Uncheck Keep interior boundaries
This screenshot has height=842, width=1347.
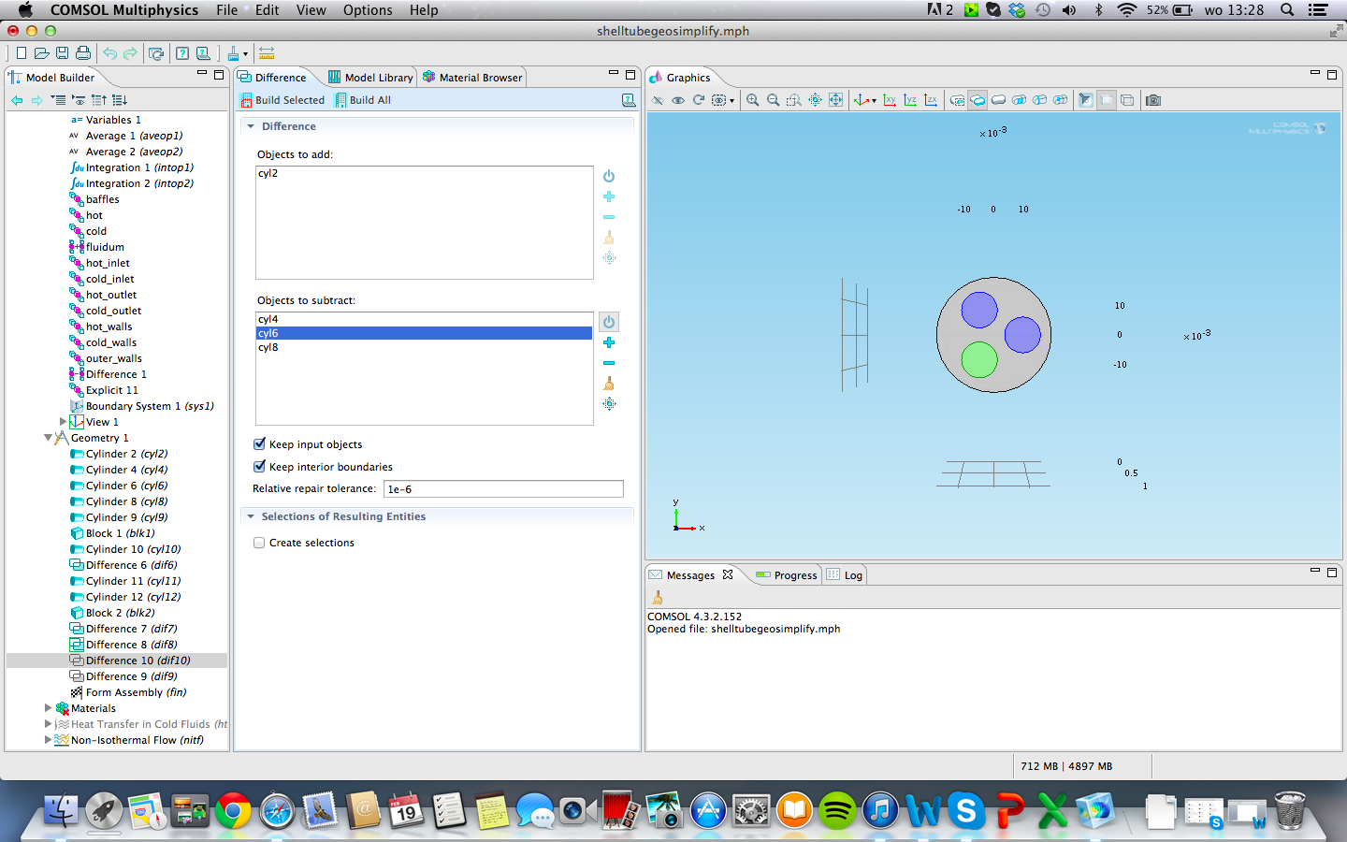click(x=260, y=467)
